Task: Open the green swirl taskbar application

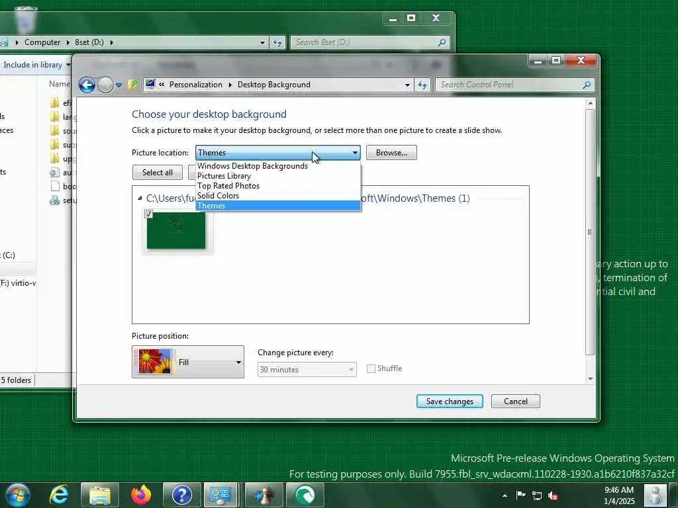Action: point(305,495)
